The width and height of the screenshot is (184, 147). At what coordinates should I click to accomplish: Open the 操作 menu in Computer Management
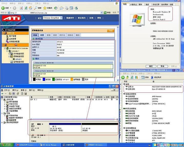[x=15, y=90]
